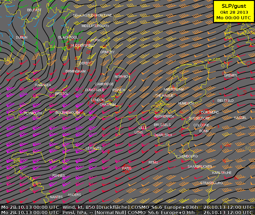Select the PARIS city label
Screen dimensions: 255x215
click(x=127, y=168)
